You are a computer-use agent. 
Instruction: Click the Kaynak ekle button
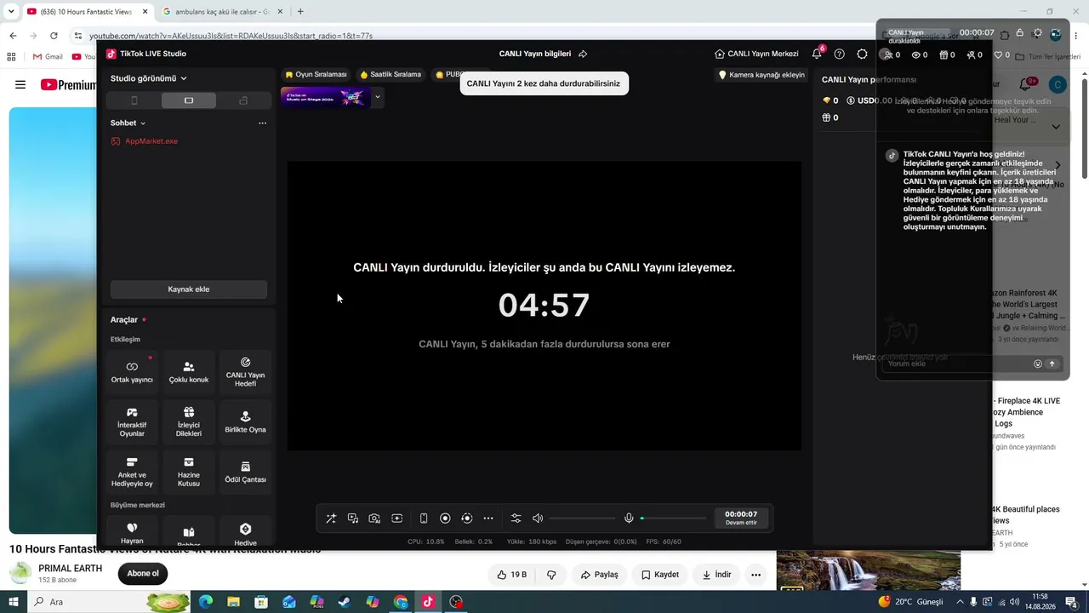[189, 289]
